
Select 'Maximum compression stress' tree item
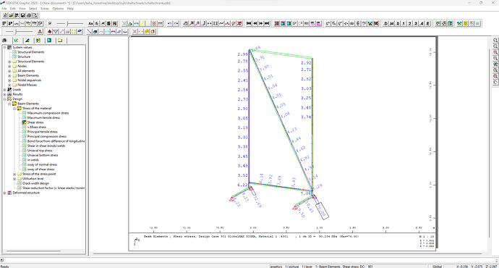[48, 113]
